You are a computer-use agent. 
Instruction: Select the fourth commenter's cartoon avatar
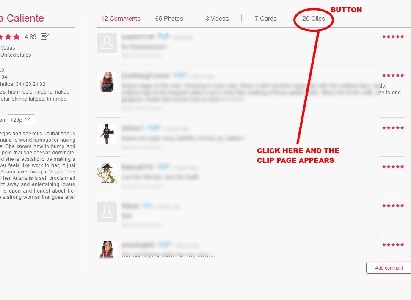107,173
